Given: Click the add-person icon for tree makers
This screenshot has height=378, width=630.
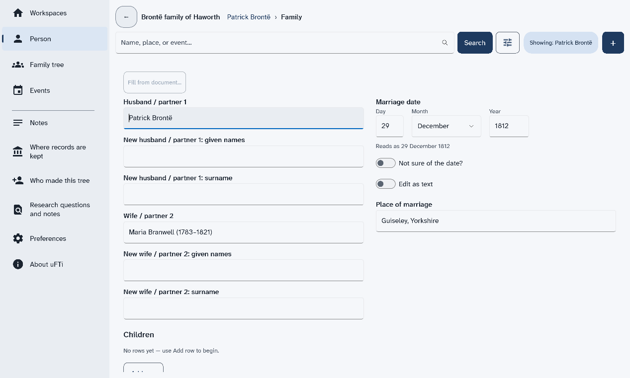Looking at the screenshot, I should coord(18,180).
